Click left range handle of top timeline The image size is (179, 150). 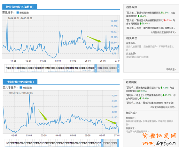click(x=96, y=68)
